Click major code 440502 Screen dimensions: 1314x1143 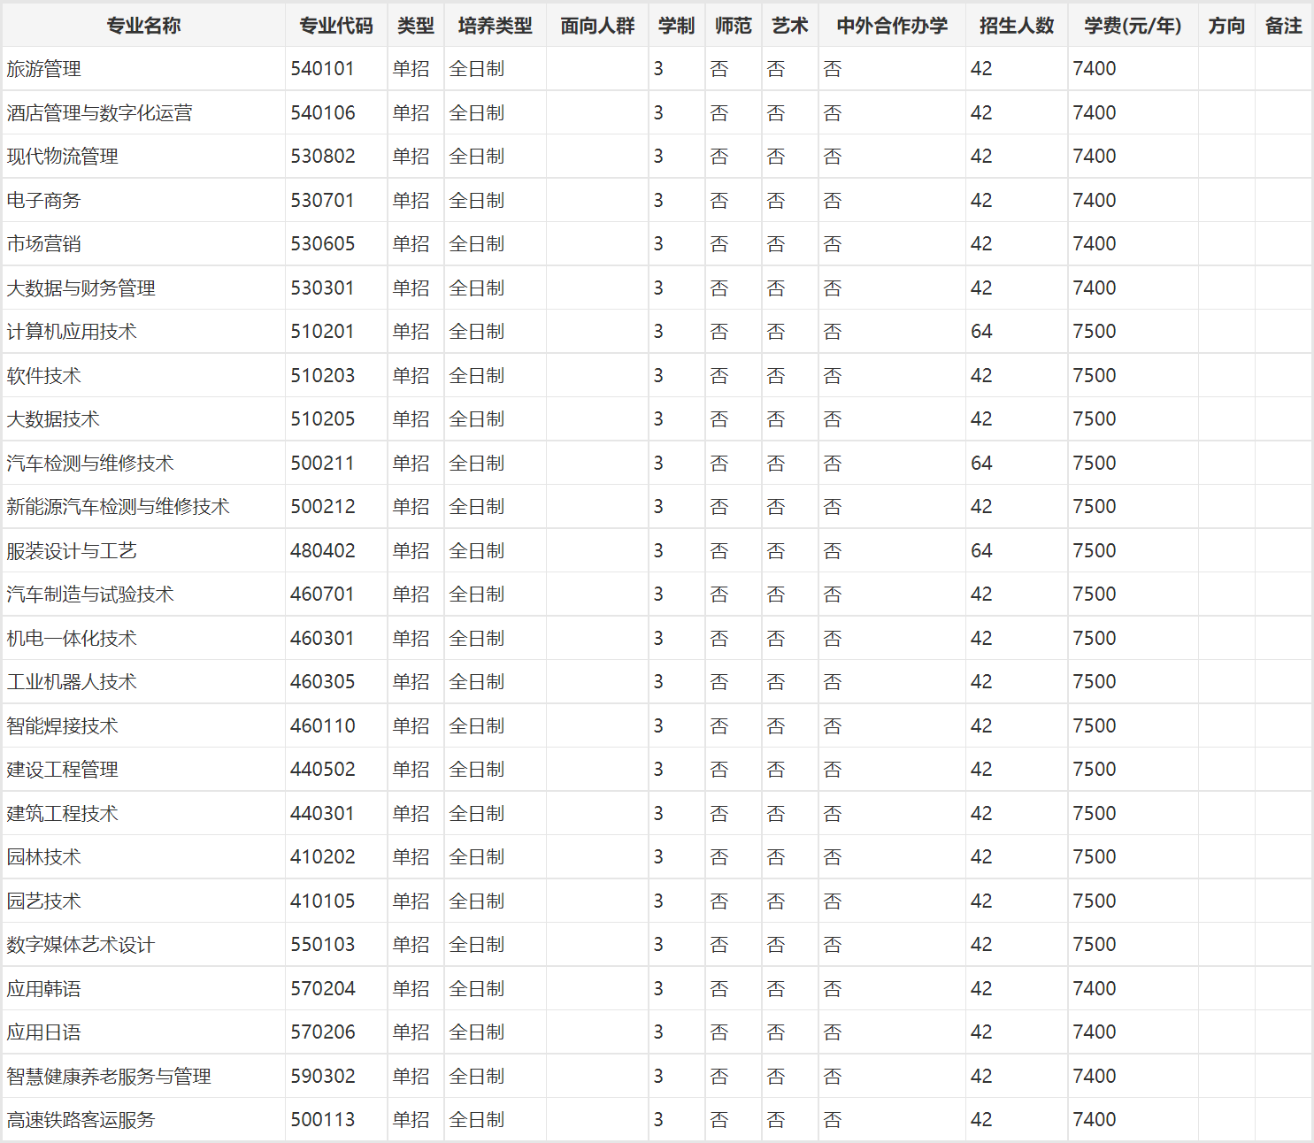323,770
